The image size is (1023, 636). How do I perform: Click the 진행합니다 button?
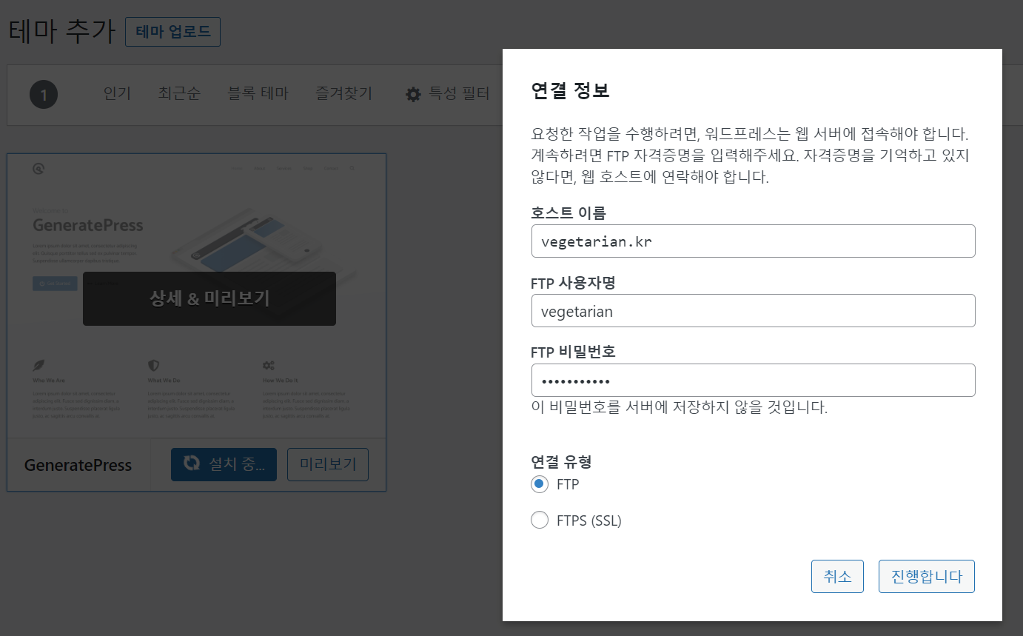coord(927,577)
